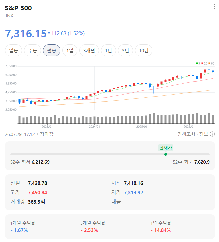The image size is (219, 242).
Task: Click the 저가 value 7,313.92
Action: pos(133,192)
